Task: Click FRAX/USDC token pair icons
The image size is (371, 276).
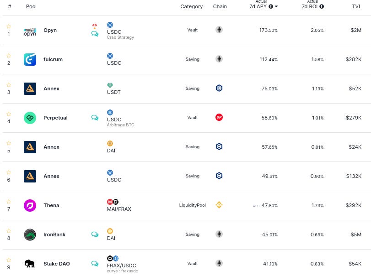Action: click(x=113, y=259)
